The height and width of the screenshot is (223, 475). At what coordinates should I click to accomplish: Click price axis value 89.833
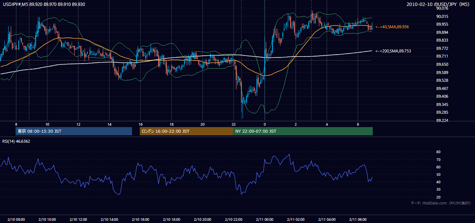443,40
